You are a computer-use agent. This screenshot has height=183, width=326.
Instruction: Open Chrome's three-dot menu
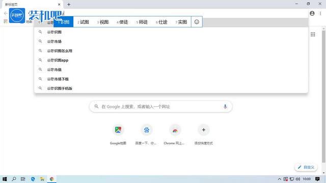point(320,13)
